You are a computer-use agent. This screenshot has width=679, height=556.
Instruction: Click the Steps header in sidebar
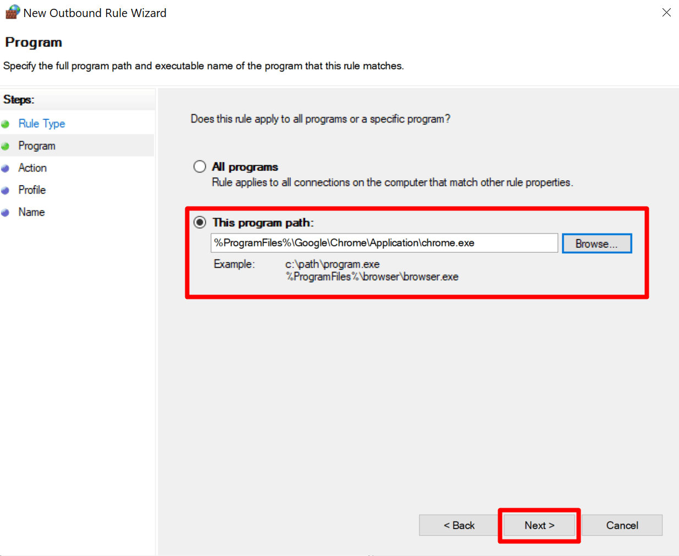[x=19, y=99]
